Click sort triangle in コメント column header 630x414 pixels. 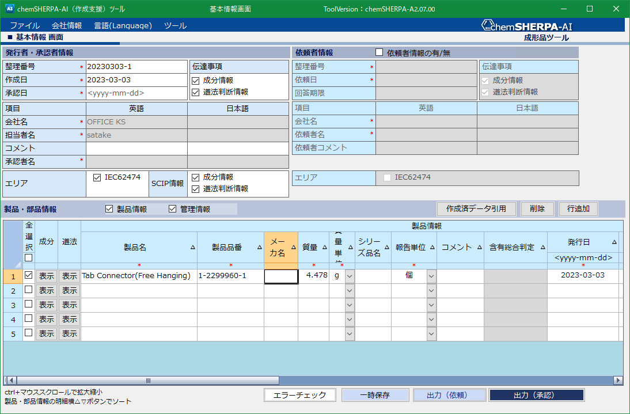[478, 248]
